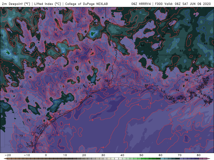The image size is (214, 160).
Task: Click the -20 tick label on the colorbar
Action: [x=8, y=155]
